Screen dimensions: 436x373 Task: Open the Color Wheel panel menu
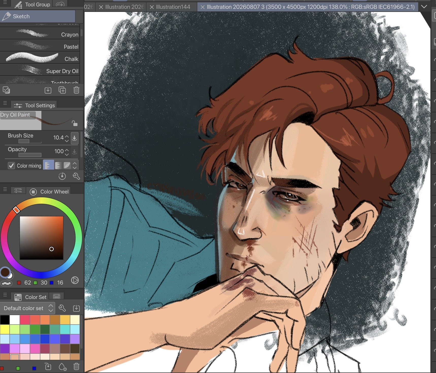click(x=5, y=189)
